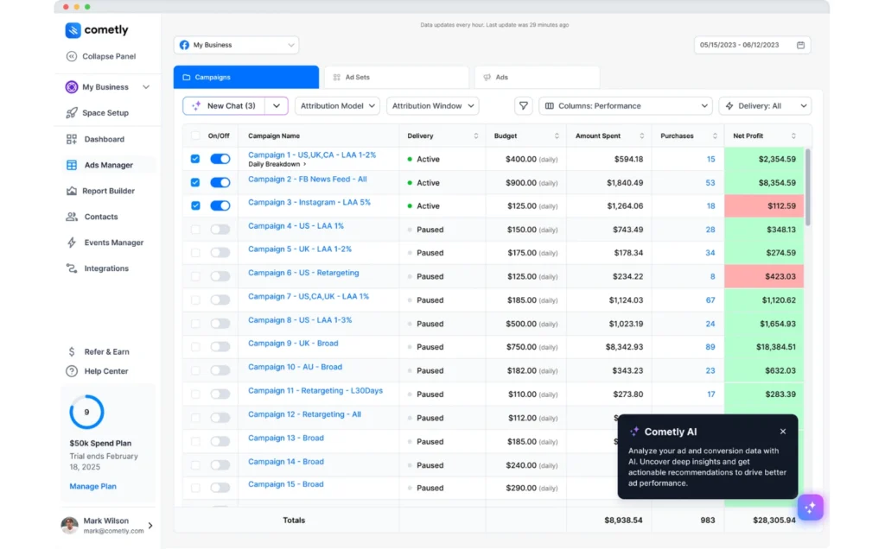This screenshot has height=549, width=885.
Task: Open Integrations icon in sidebar
Action: pyautogui.click(x=72, y=268)
